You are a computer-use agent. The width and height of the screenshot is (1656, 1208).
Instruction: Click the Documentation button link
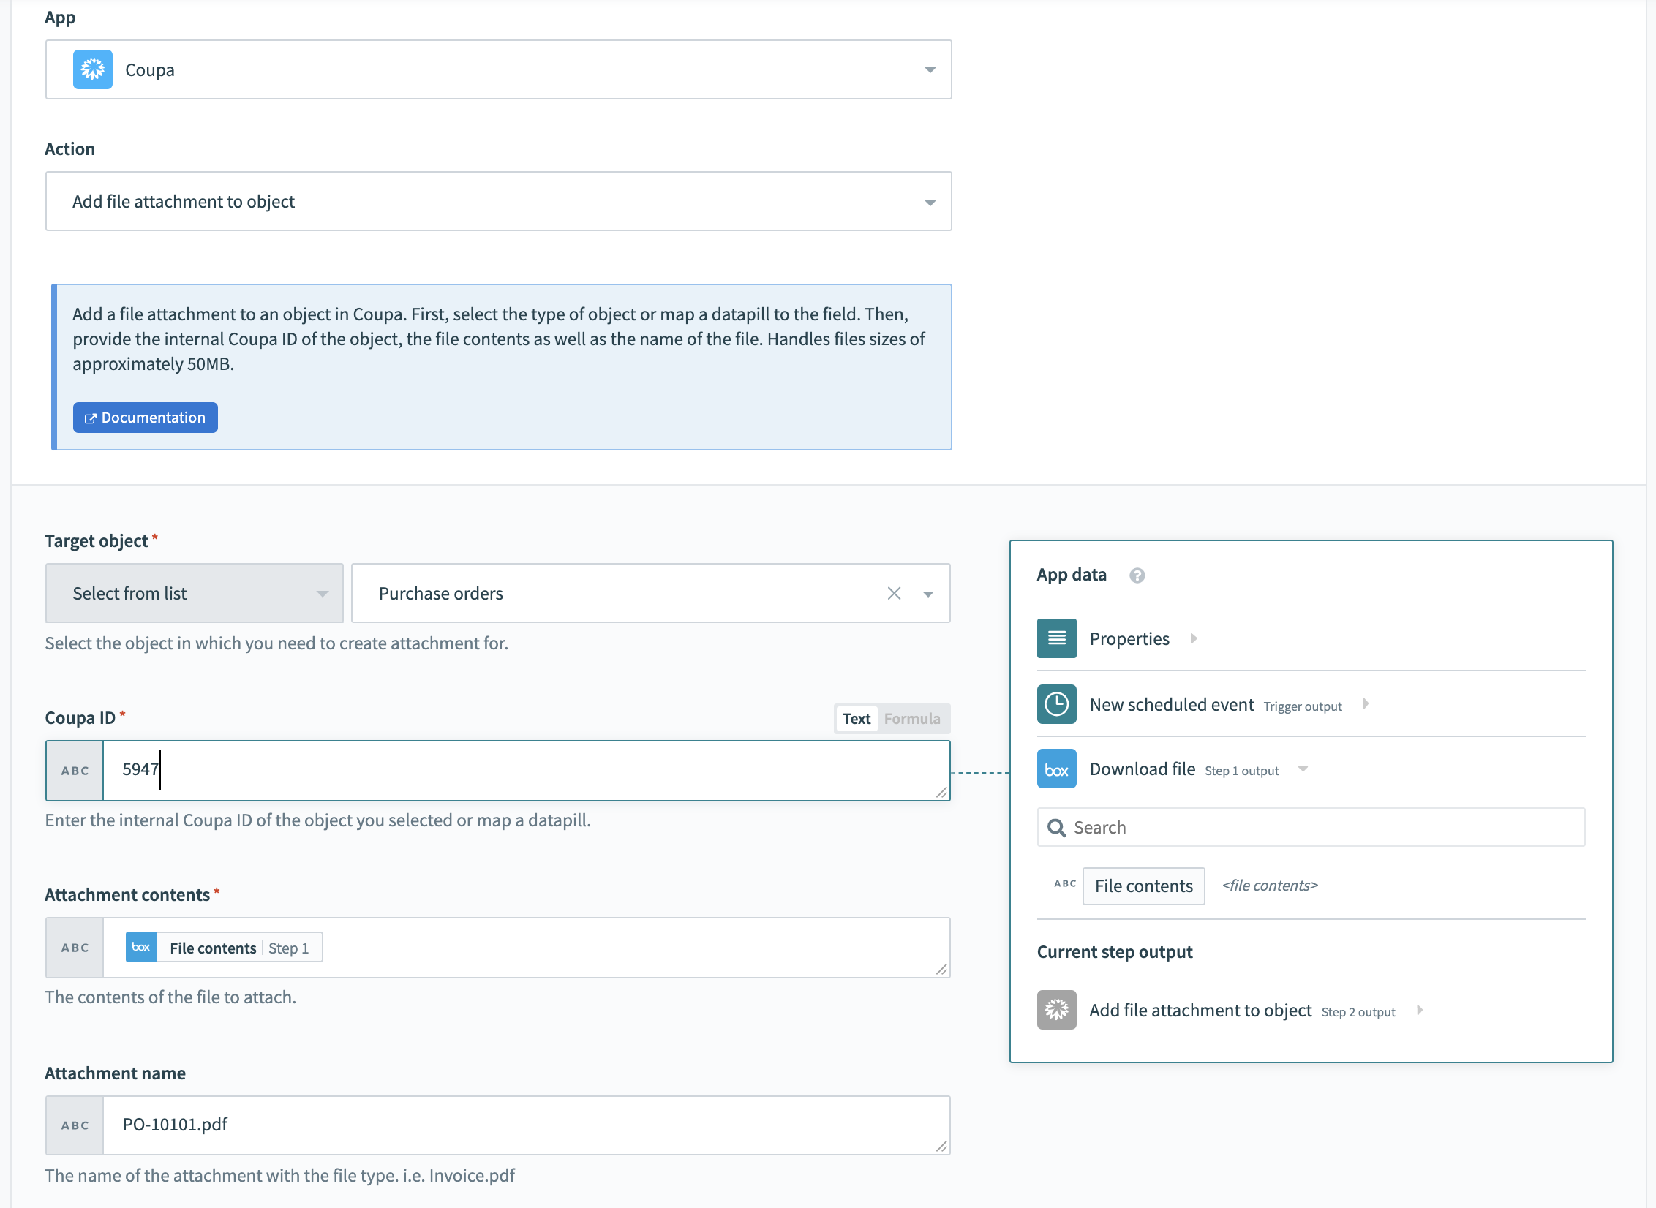coord(146,416)
